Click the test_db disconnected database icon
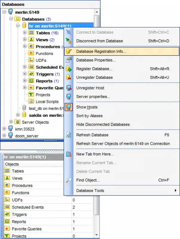 24,108
